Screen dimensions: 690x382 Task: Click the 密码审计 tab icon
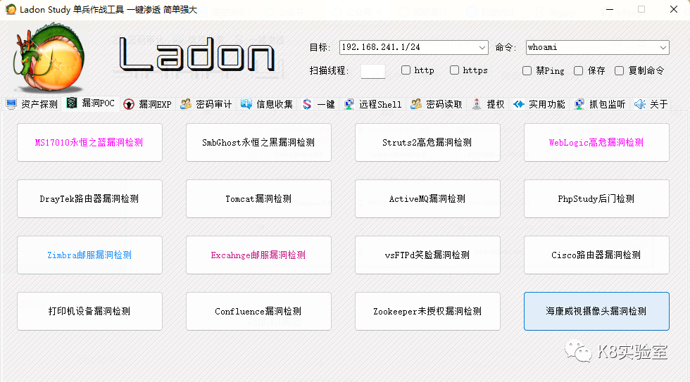[186, 104]
